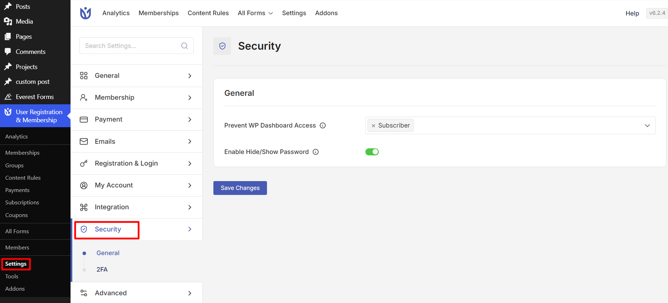This screenshot has height=303, width=668.
Task: Click inside the Prevent WP Dashboard Access field
Action: coord(510,125)
